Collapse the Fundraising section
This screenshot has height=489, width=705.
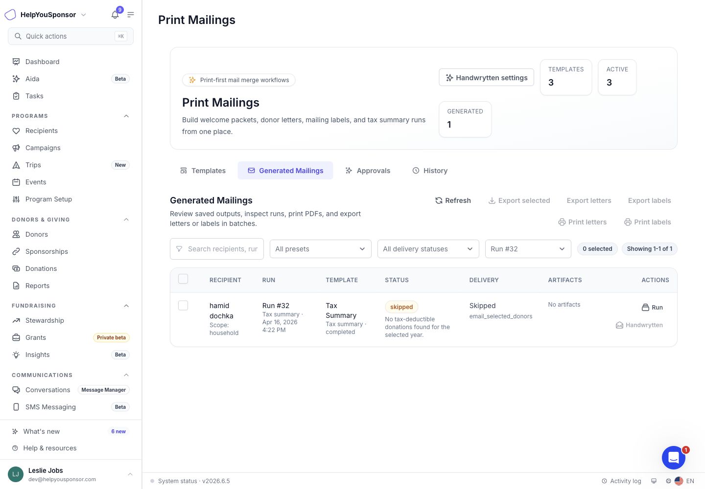coord(126,306)
